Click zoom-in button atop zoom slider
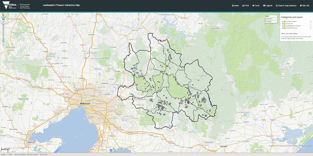Image resolution: width=313 pixels, height=156 pixels. tap(3, 22)
